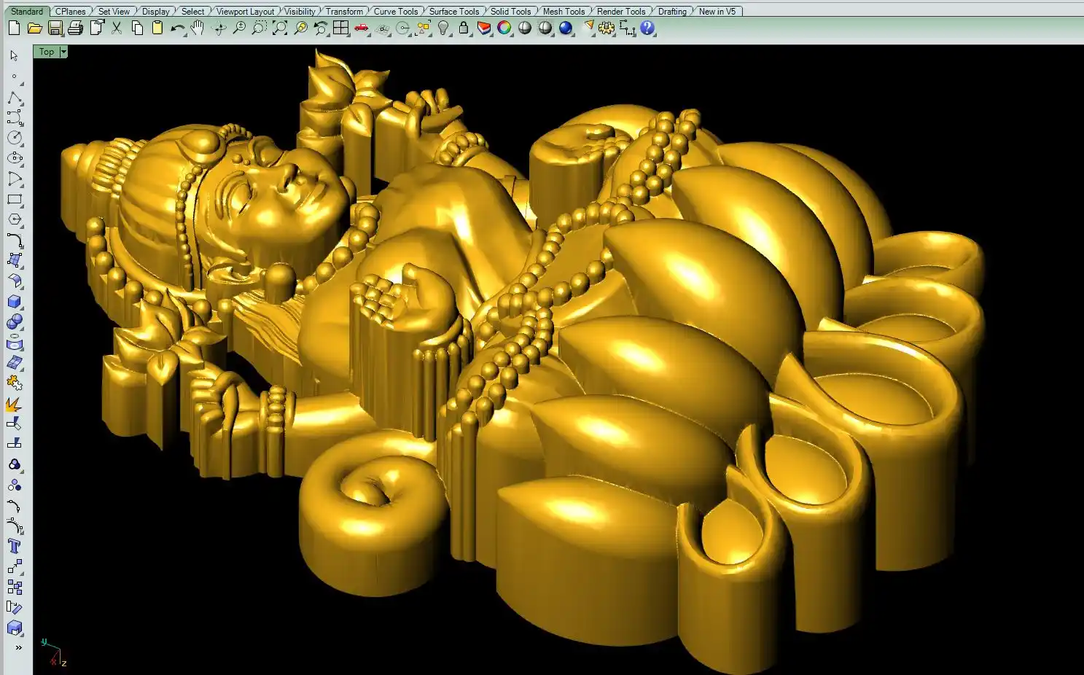Click the Rectangle drawing tool
This screenshot has height=675, width=1084.
(x=14, y=199)
